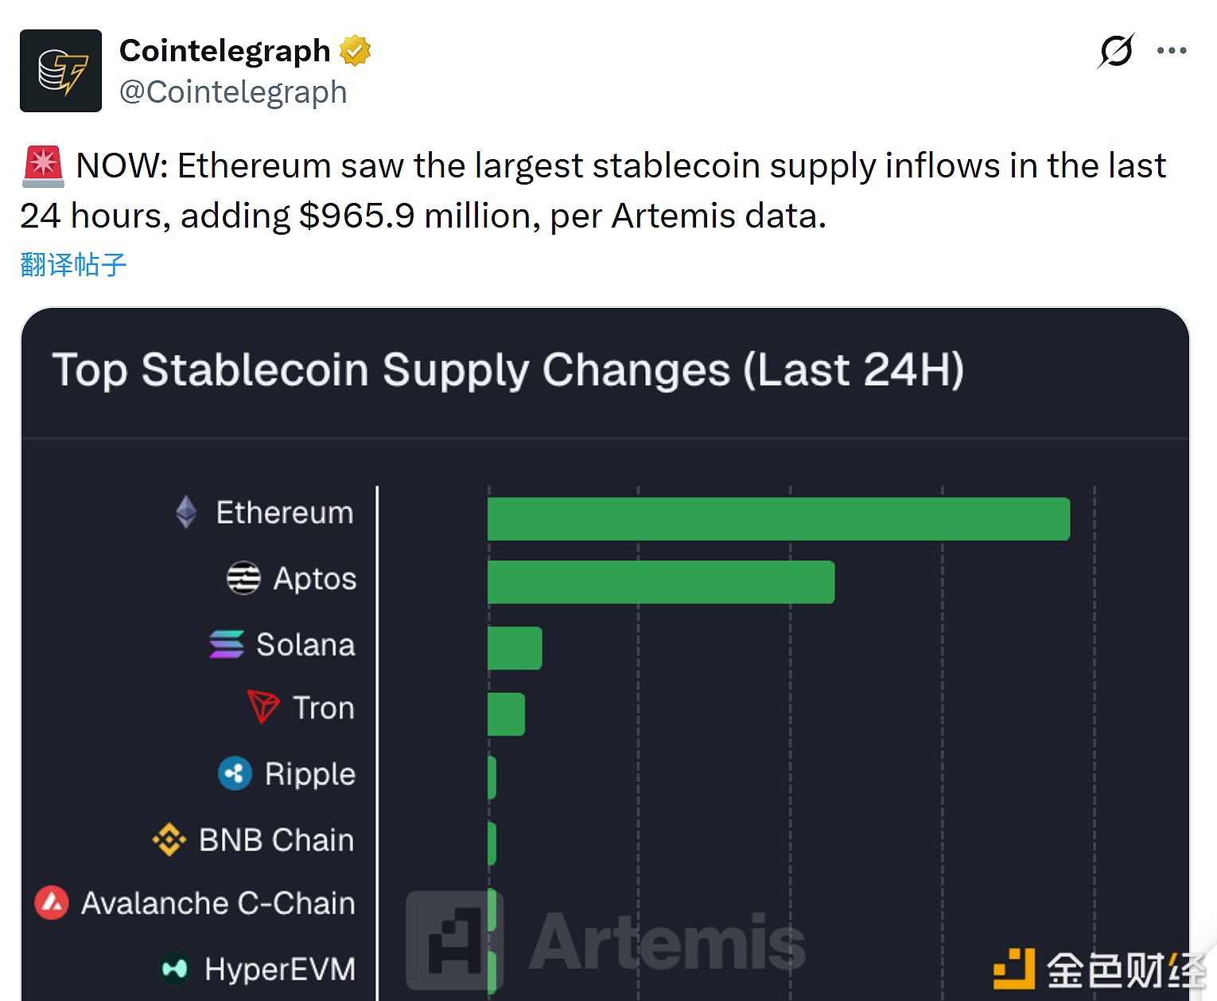Screen dimensions: 1217x1001
Task: Click the Ethereum diamond logo icon
Action: [186, 512]
